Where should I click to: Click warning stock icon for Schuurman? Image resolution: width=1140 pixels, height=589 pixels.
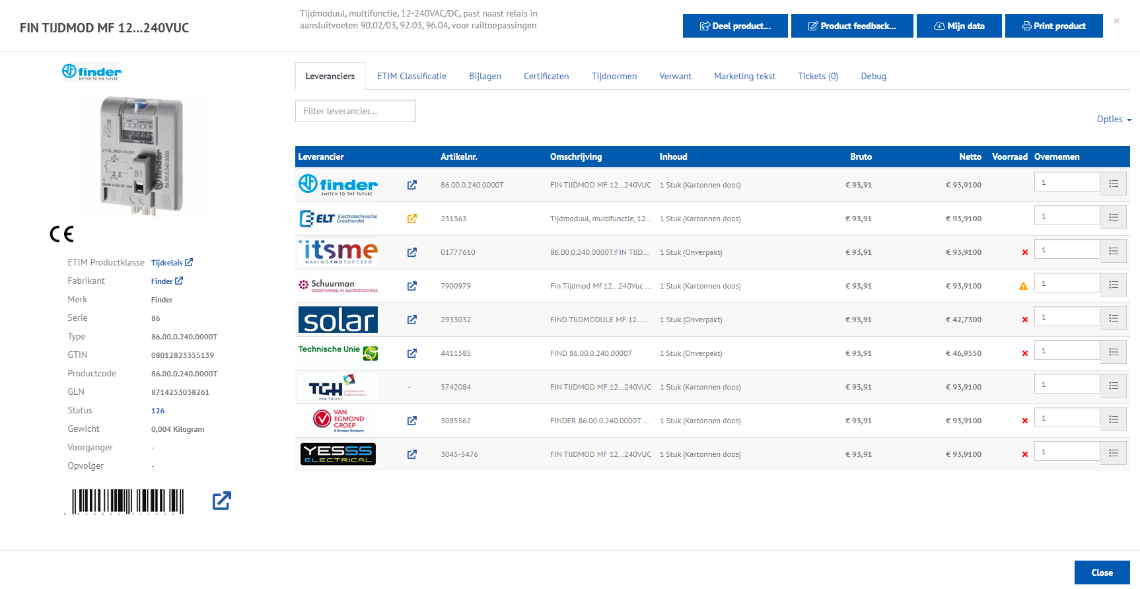click(1023, 286)
